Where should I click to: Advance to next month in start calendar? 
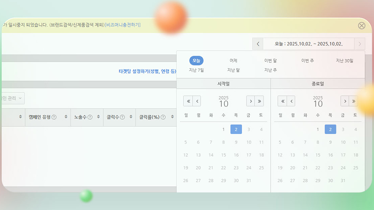point(251,101)
